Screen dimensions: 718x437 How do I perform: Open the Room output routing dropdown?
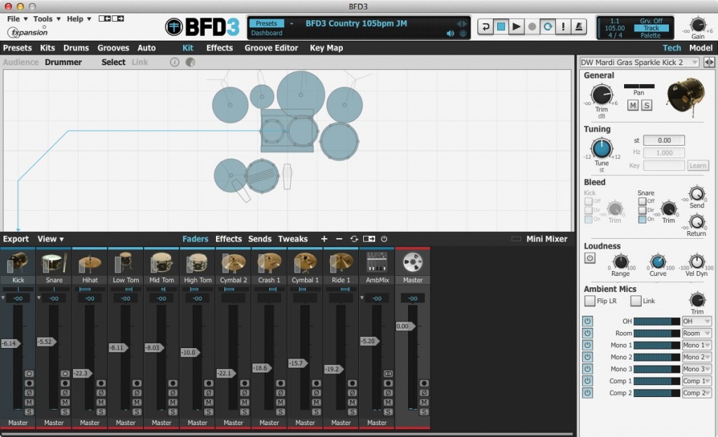pos(696,333)
